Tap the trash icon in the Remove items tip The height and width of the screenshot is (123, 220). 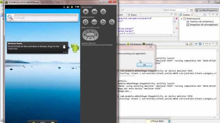point(64,47)
